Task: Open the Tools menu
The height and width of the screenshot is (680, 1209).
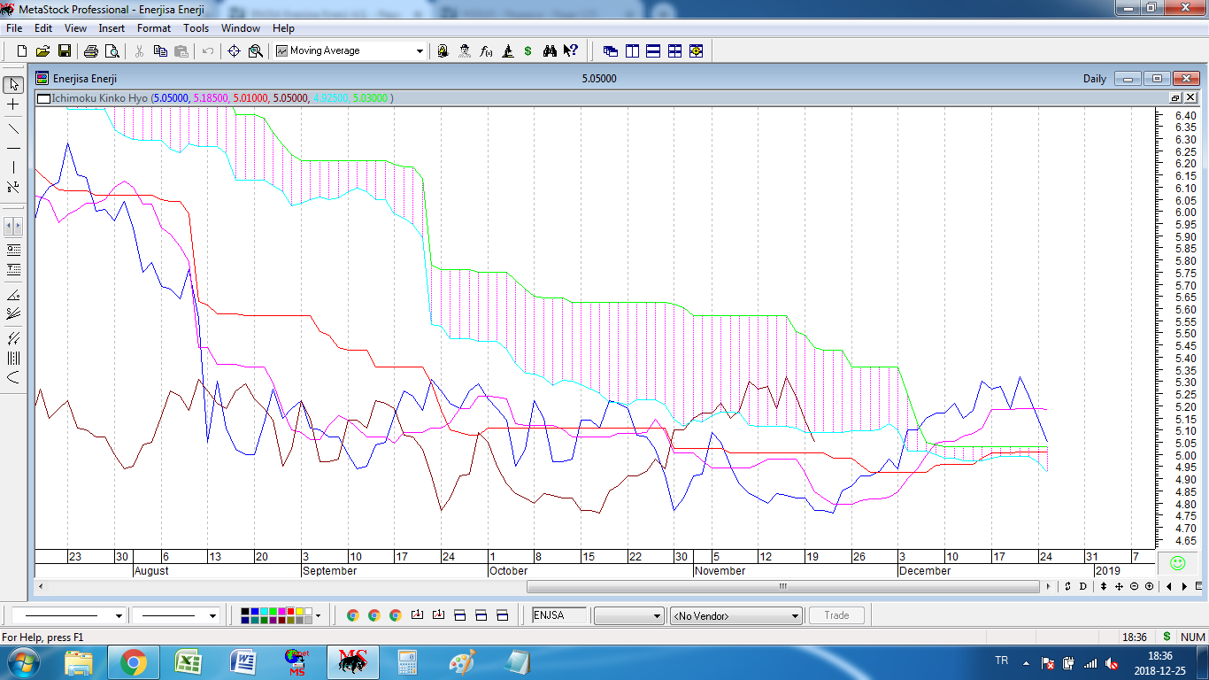Action: (196, 28)
